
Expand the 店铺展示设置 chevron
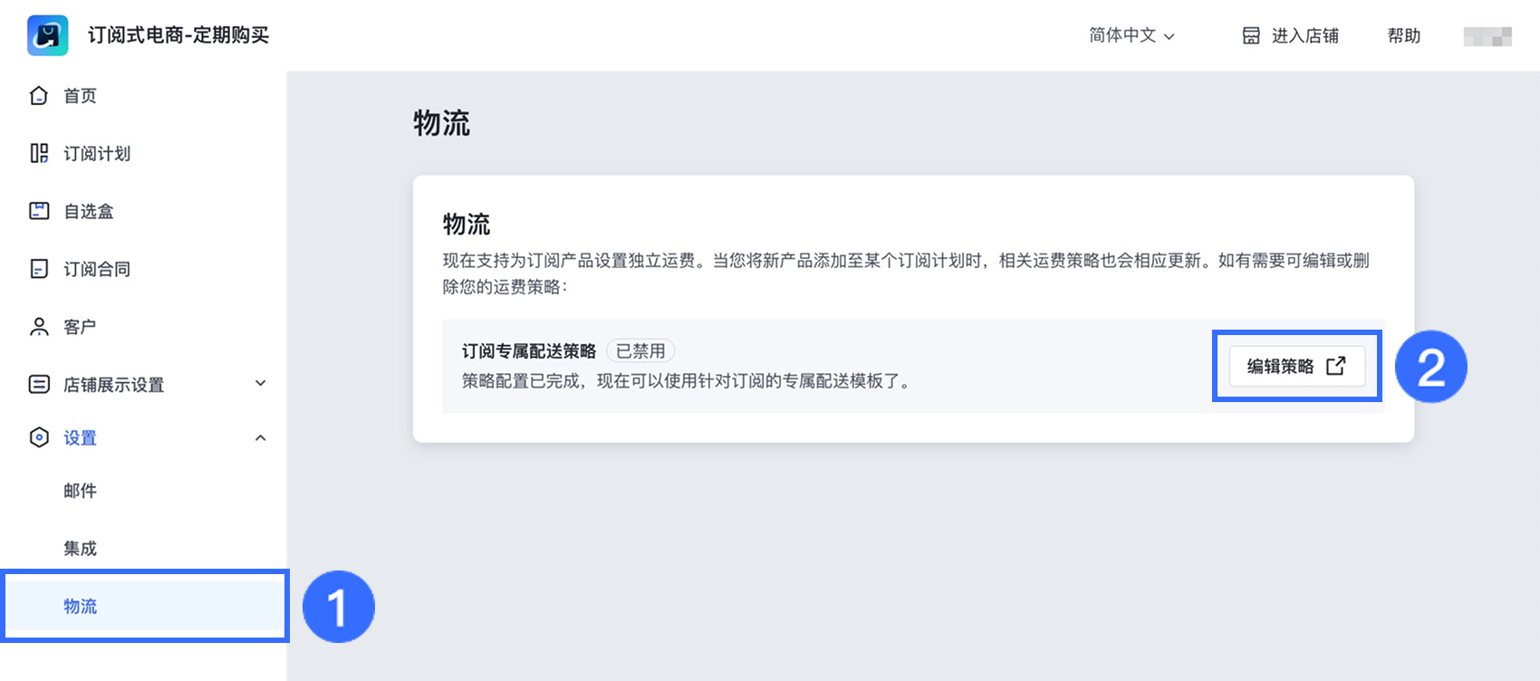pyautogui.click(x=261, y=384)
